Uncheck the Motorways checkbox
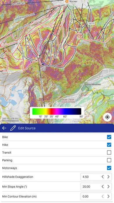 click(109, 168)
